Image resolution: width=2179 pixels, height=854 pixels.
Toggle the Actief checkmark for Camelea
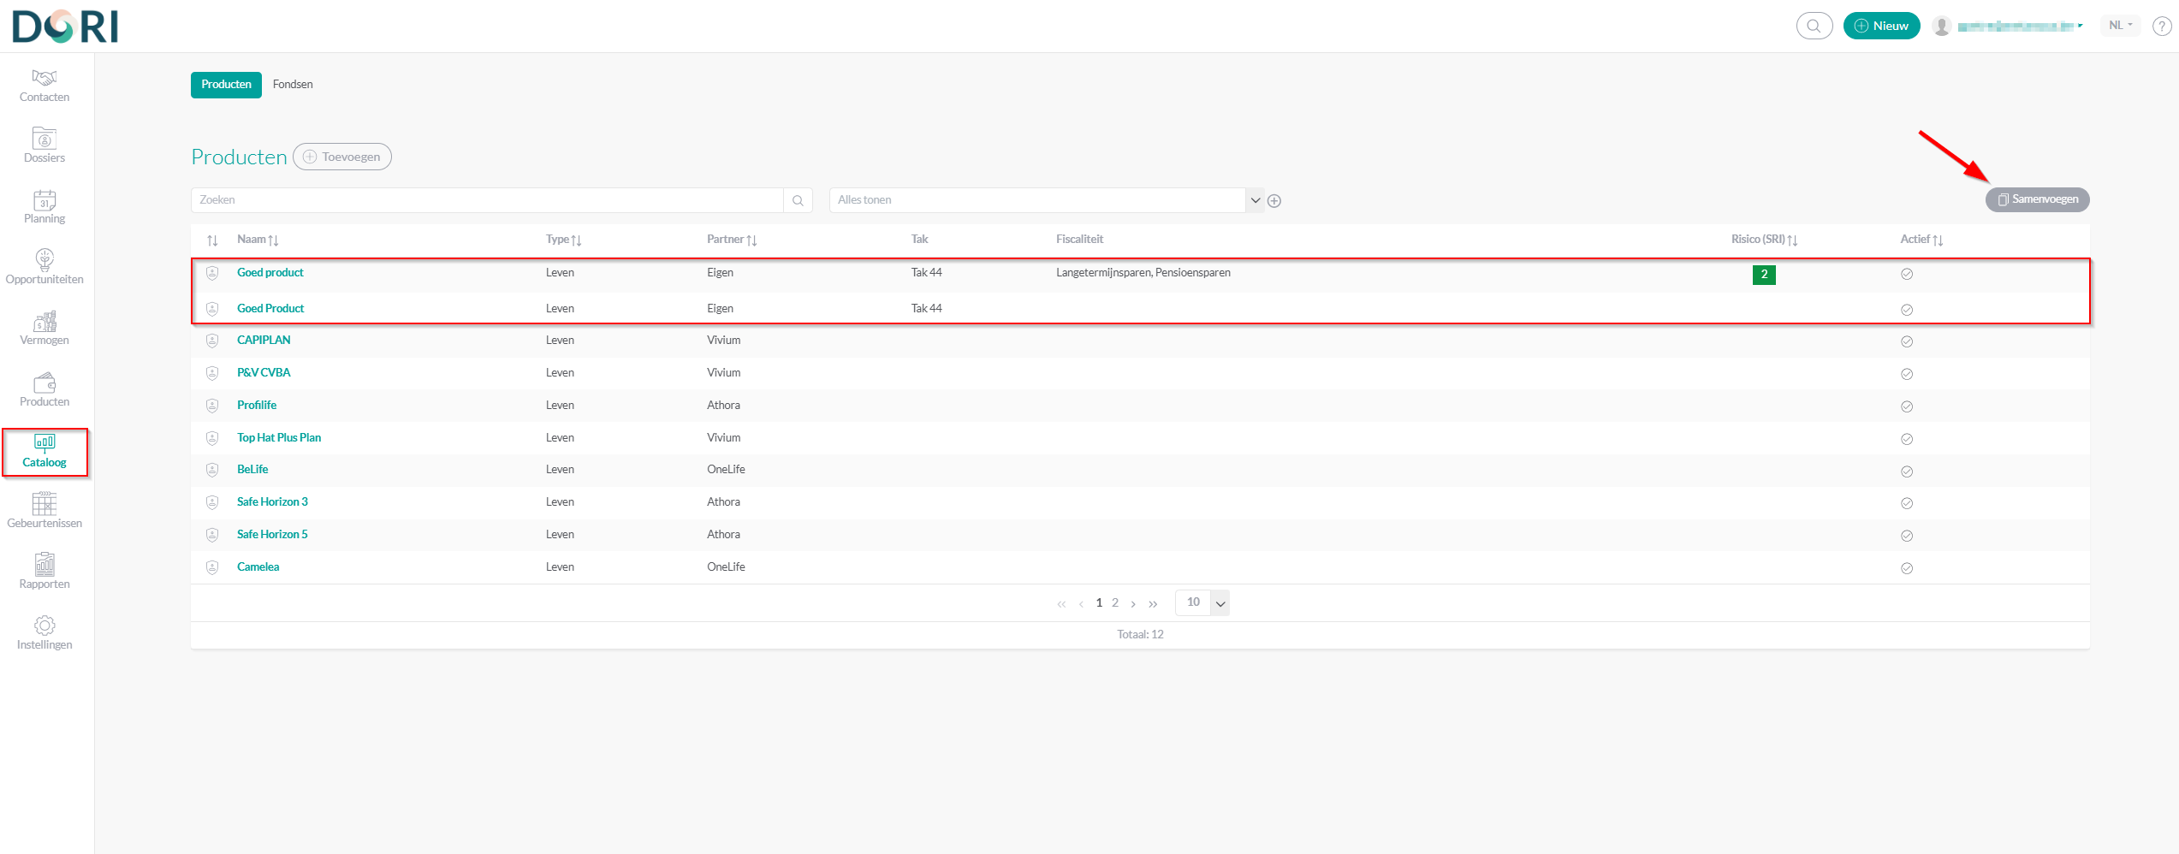[1907, 568]
